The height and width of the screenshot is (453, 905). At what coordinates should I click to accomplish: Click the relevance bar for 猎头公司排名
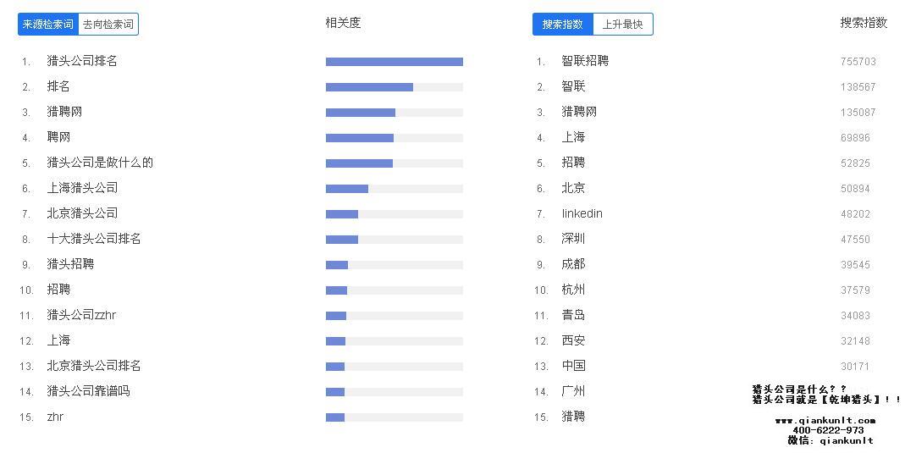click(x=394, y=62)
